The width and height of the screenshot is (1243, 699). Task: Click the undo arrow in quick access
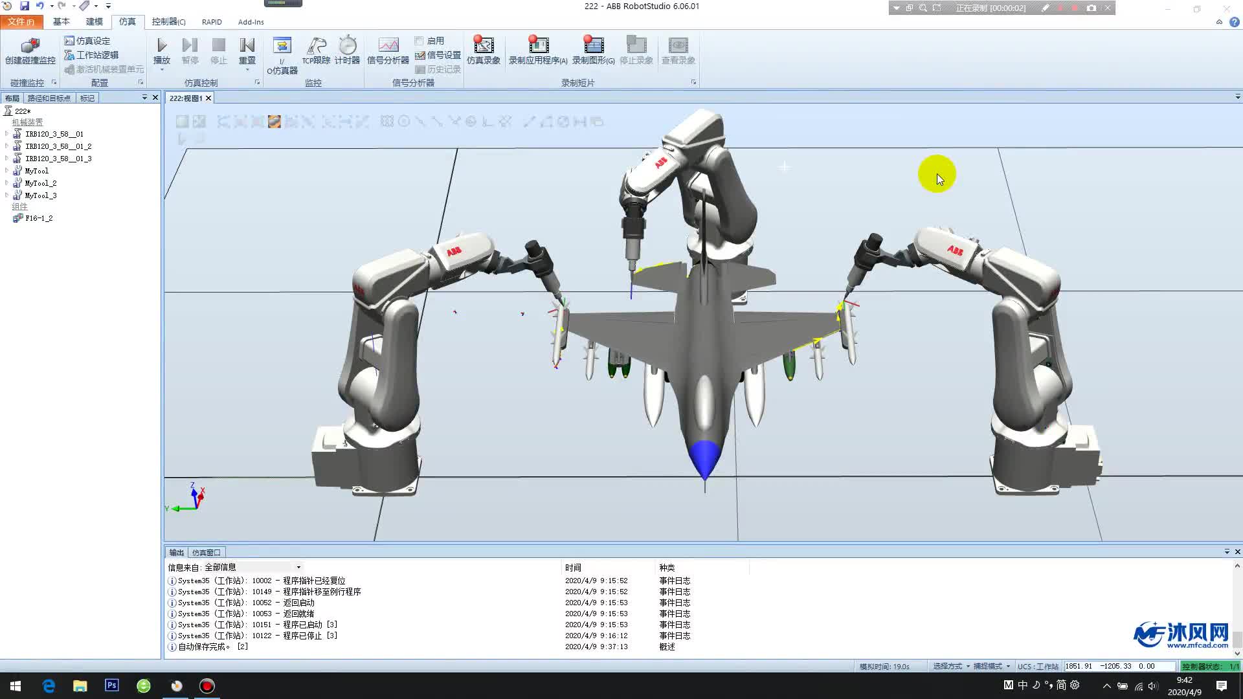pos(39,6)
